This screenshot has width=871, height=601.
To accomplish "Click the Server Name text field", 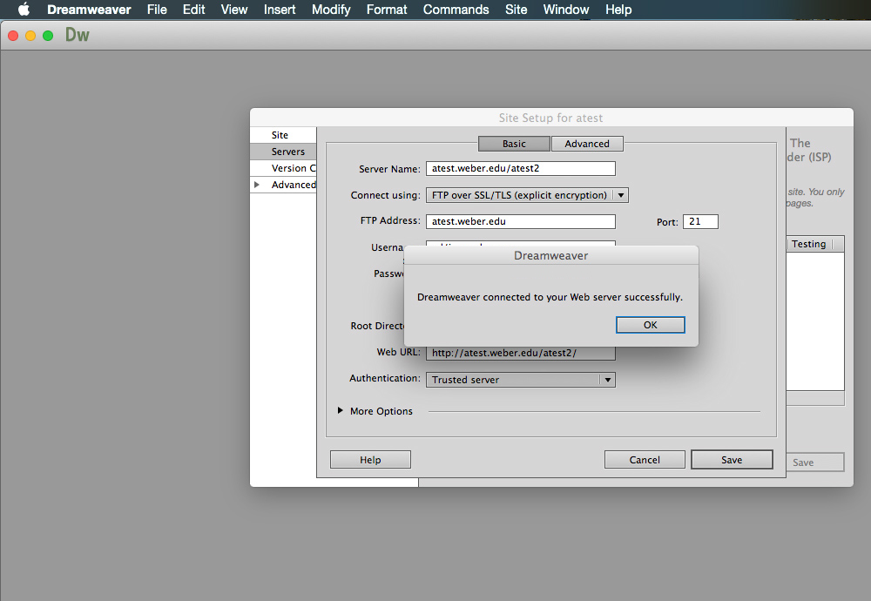I will pos(520,169).
